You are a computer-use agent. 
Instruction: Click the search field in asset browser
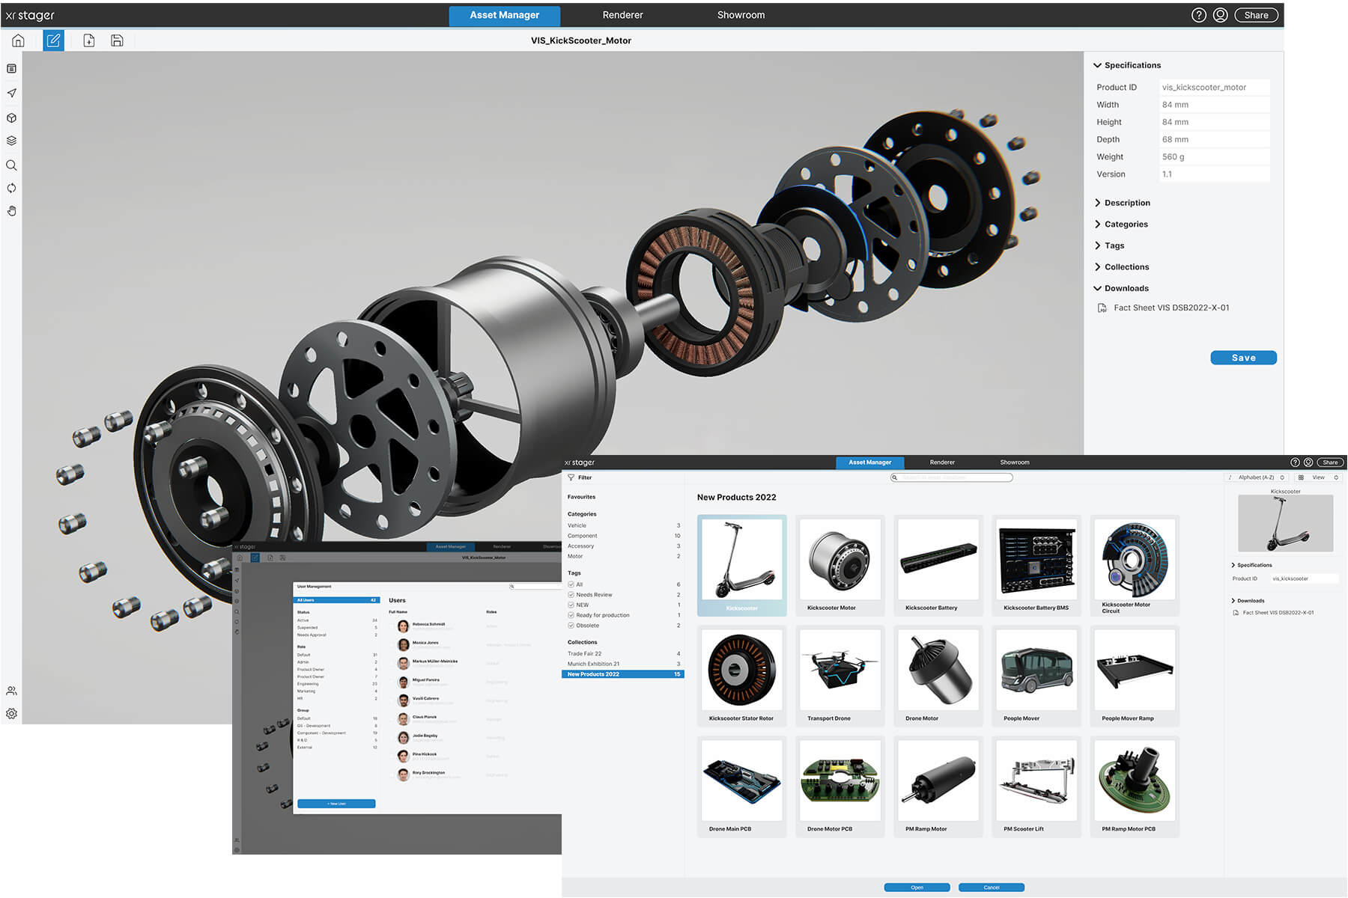tap(952, 477)
